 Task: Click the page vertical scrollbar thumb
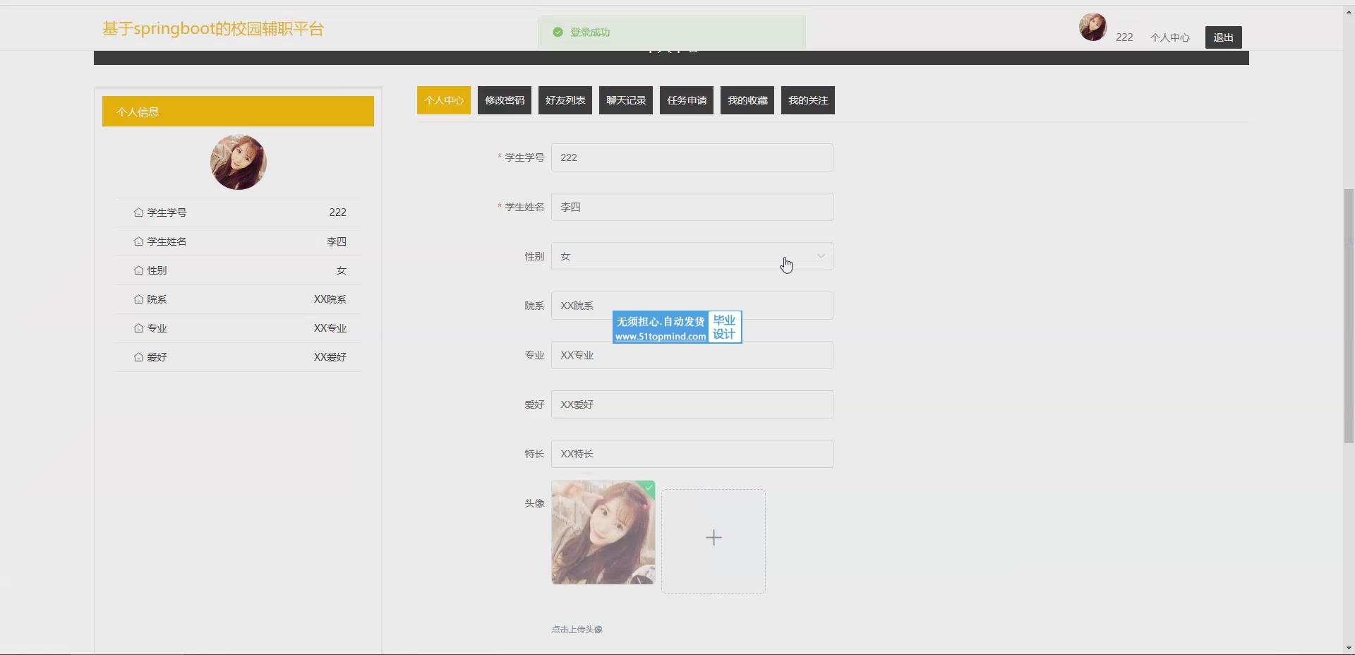pyautogui.click(x=1349, y=316)
